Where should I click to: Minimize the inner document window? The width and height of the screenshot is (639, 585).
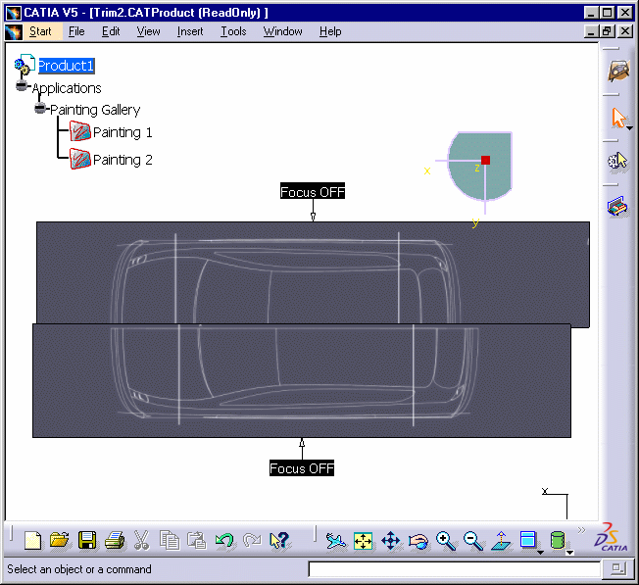coord(591,31)
